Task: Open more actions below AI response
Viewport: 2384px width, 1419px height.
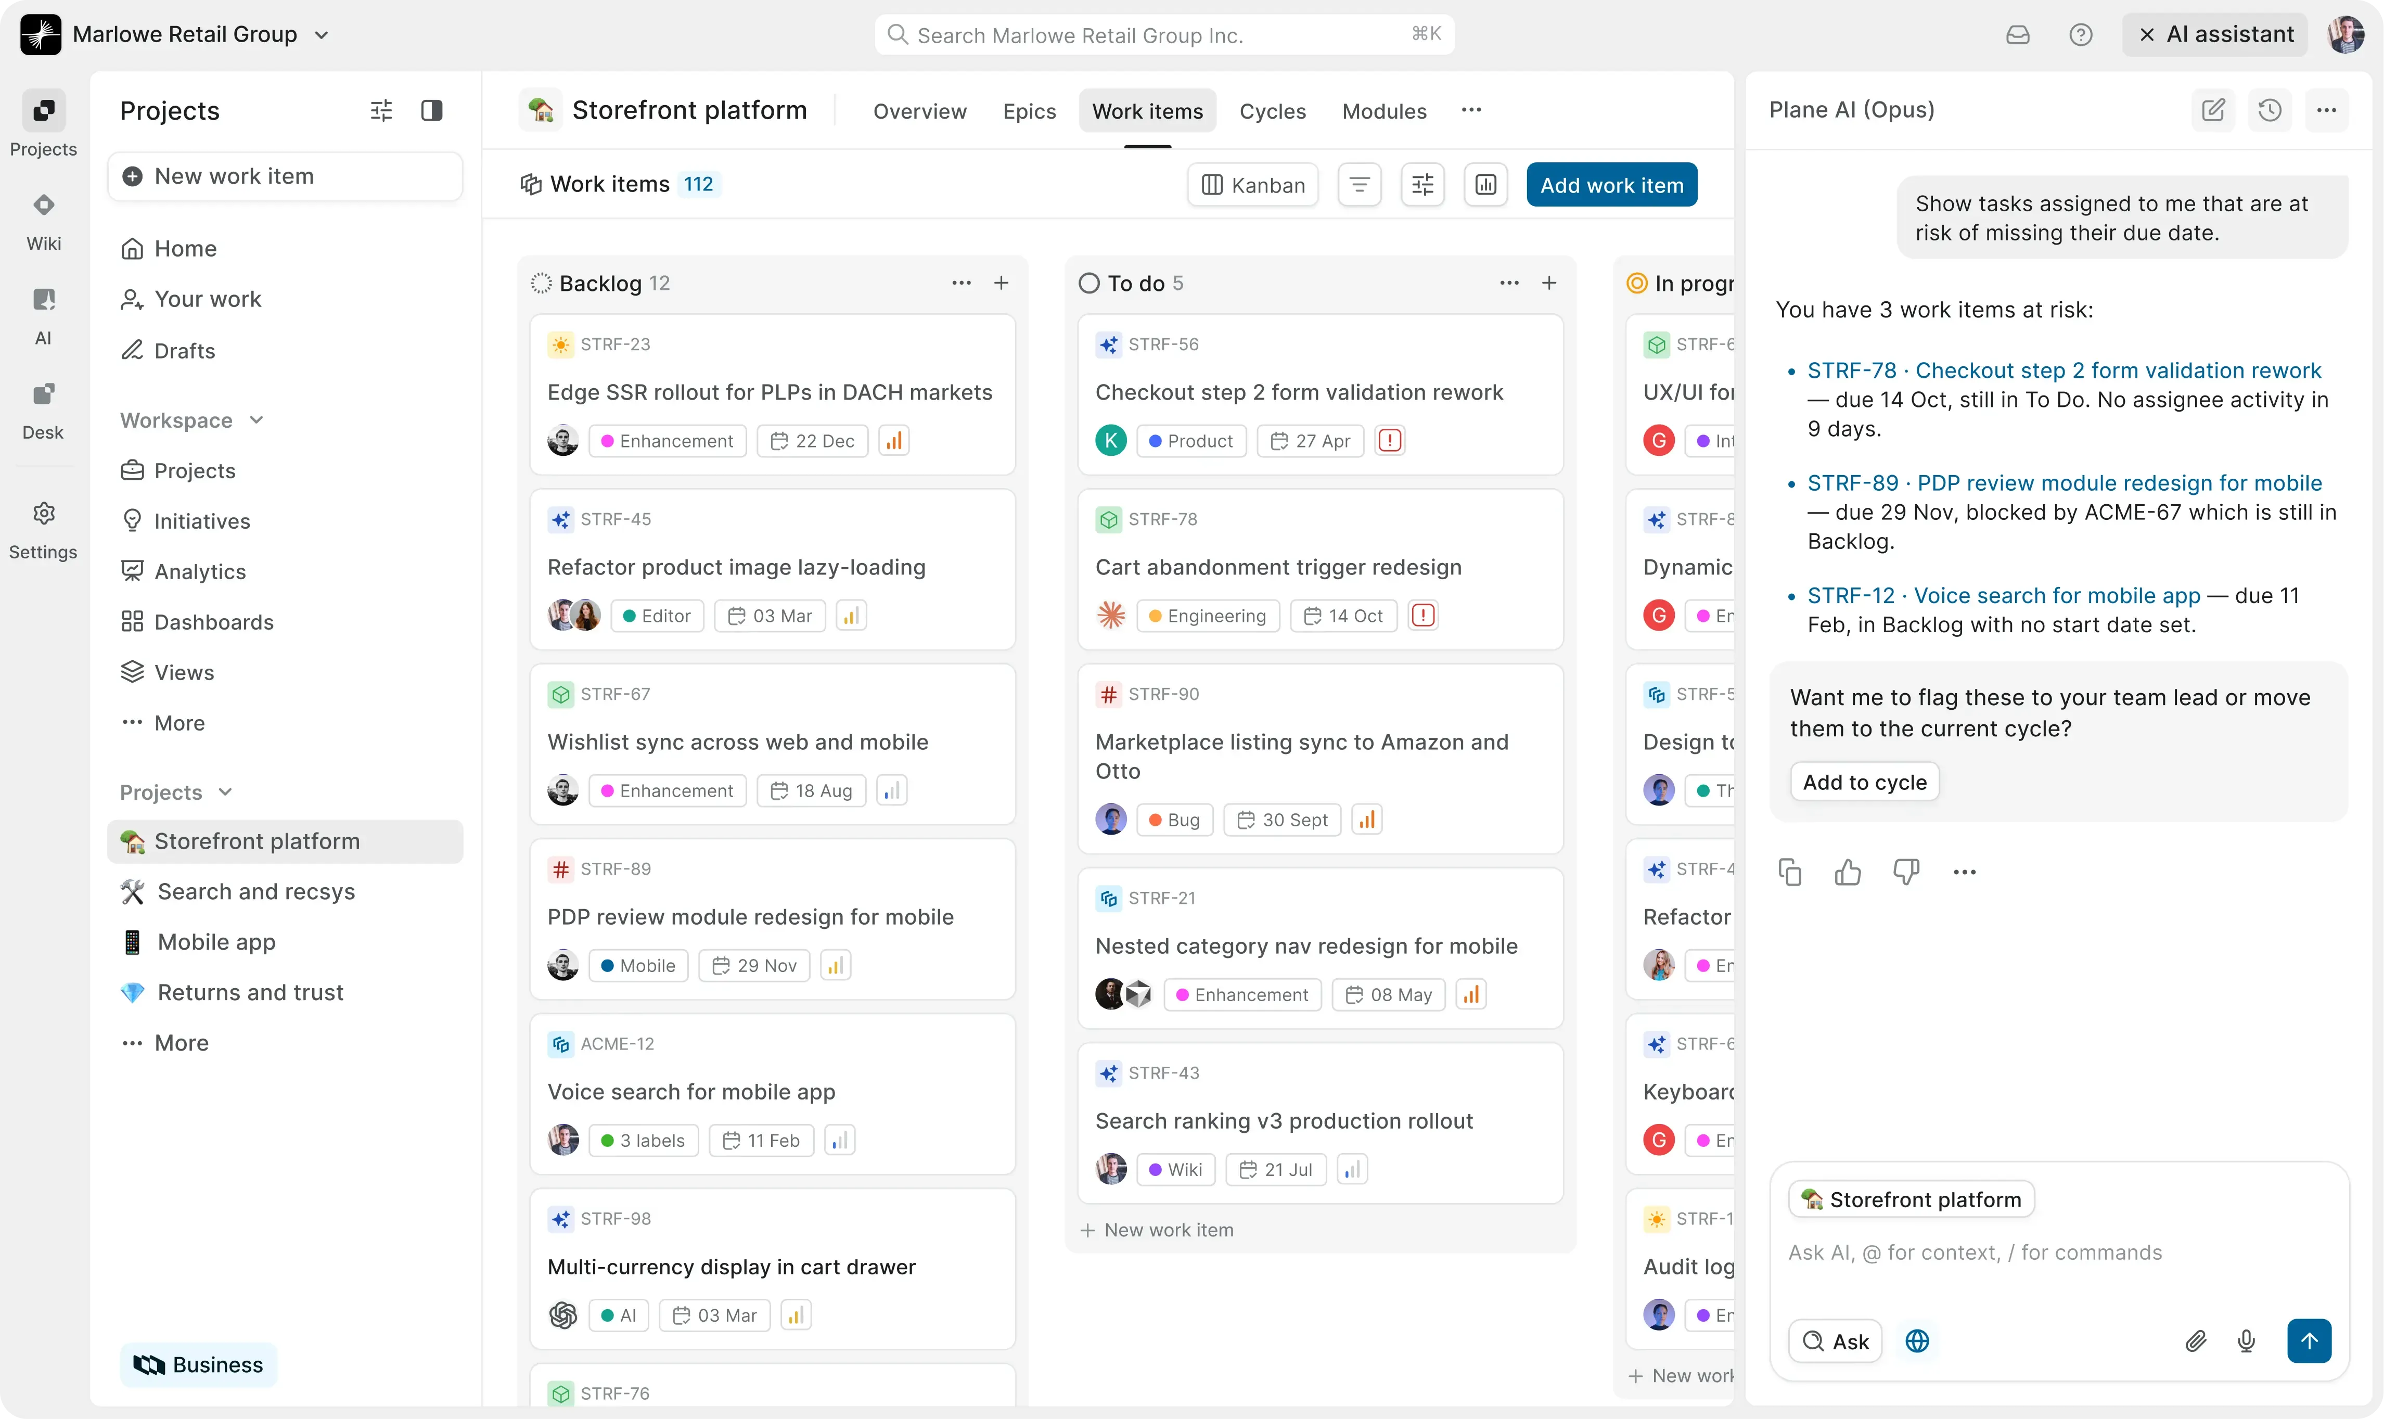Action: coord(1964,872)
